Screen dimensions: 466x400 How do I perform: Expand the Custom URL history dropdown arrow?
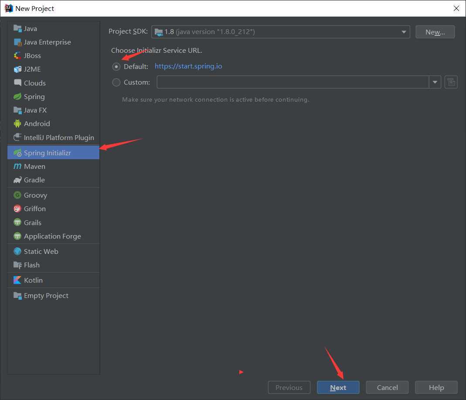click(x=435, y=82)
